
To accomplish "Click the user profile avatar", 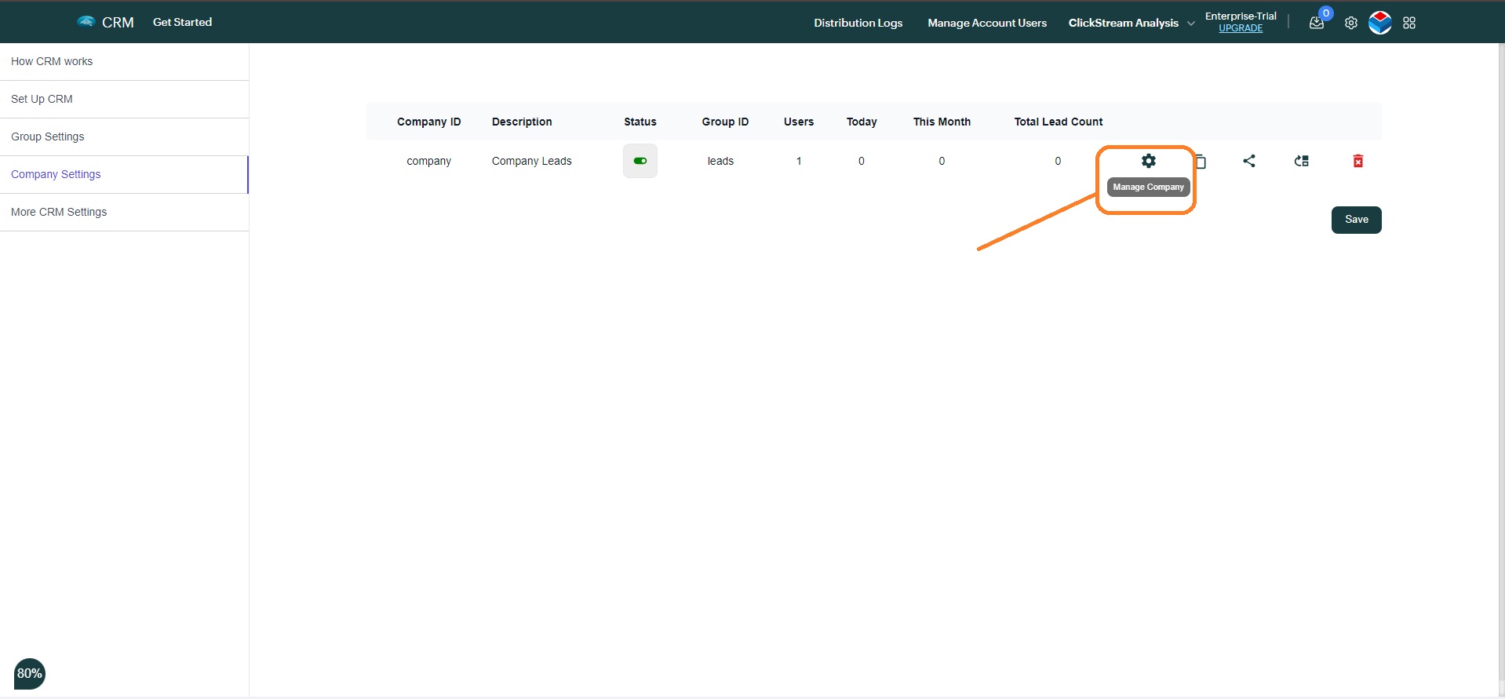I will click(1380, 22).
